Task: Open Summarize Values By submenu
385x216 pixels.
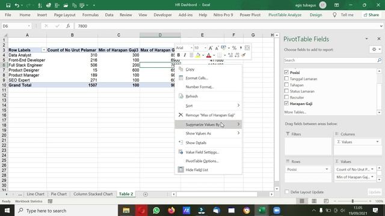Action: point(208,124)
